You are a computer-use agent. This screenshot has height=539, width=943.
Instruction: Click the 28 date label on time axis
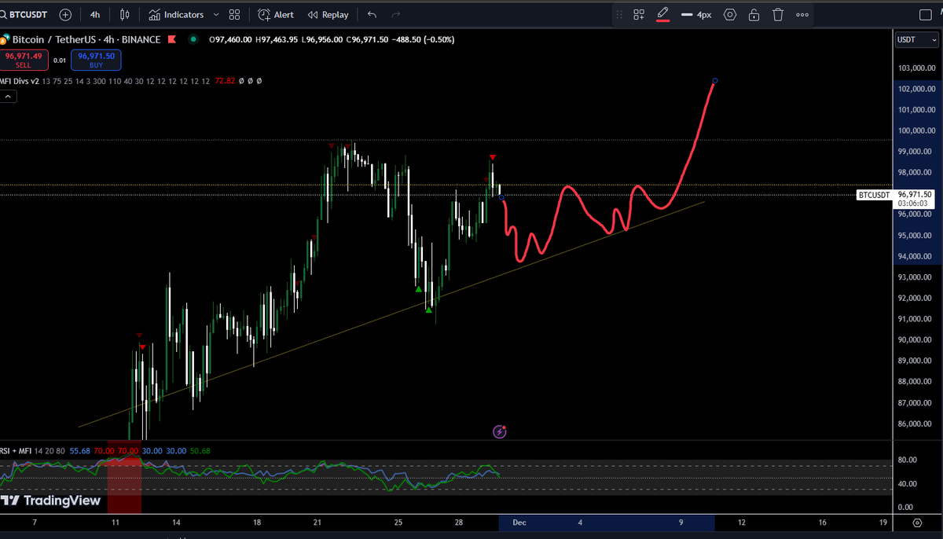pos(458,522)
